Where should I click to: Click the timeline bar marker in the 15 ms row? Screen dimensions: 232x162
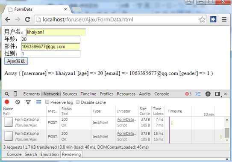[221, 137]
